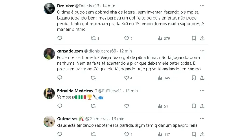The image size is (250, 140).
Task: Reply to cansado.com's tweet
Action: pos(60,78)
